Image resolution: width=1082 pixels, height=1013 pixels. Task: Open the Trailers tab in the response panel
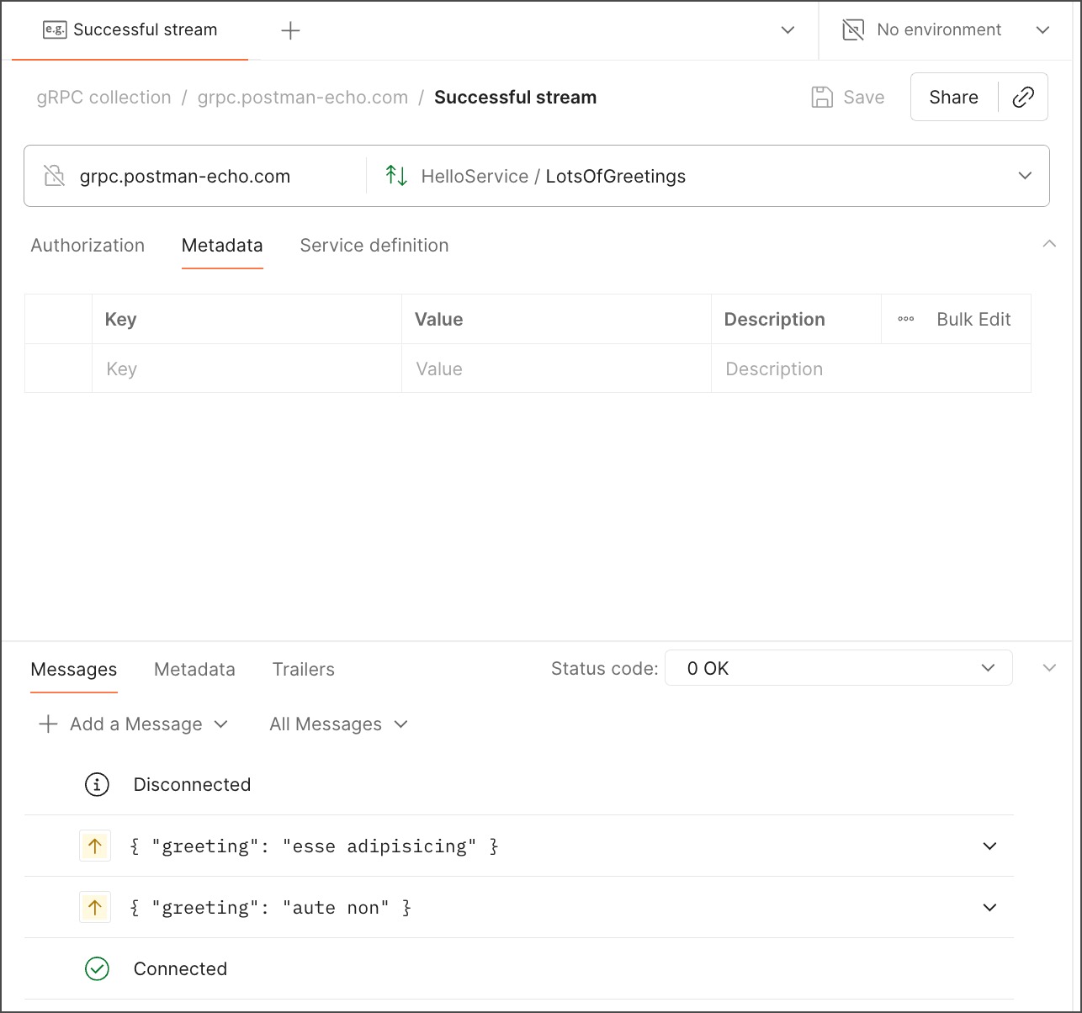tap(303, 669)
